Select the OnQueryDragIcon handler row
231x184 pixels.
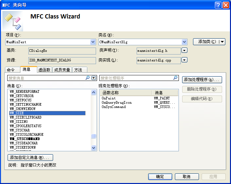[139, 102]
